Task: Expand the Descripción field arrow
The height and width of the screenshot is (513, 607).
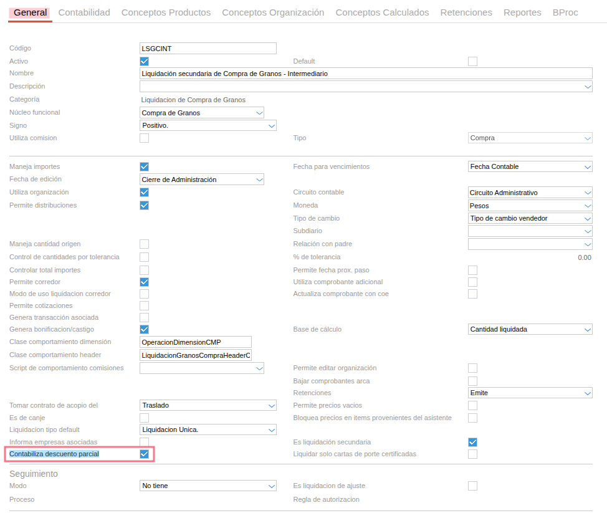Action: tap(587, 87)
